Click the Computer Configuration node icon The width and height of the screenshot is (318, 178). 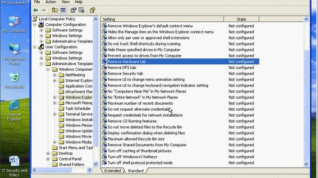tap(41, 24)
